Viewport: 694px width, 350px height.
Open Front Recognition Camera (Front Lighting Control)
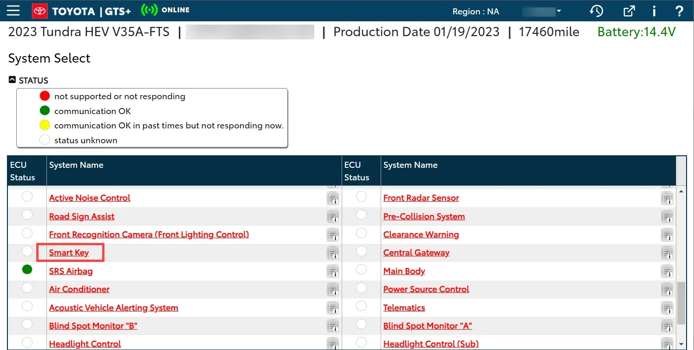coord(149,235)
